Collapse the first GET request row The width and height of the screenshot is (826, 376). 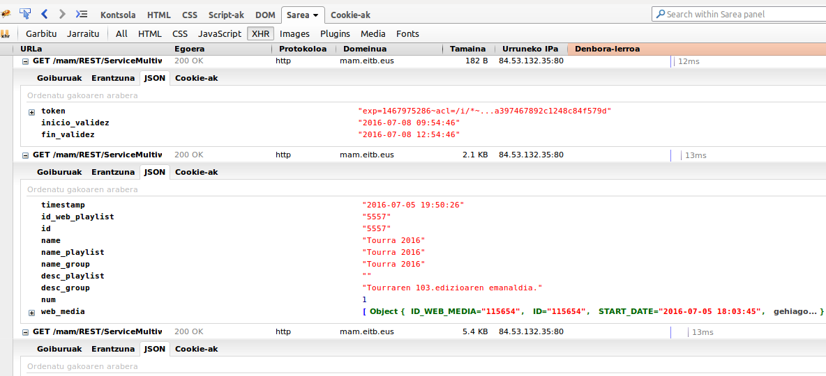point(26,61)
